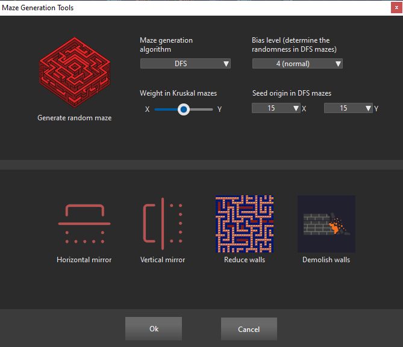Close the Maze Generation Tools window
This screenshot has width=403, height=347.
pyautogui.click(x=396, y=8)
